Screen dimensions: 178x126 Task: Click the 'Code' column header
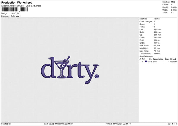click(167, 59)
